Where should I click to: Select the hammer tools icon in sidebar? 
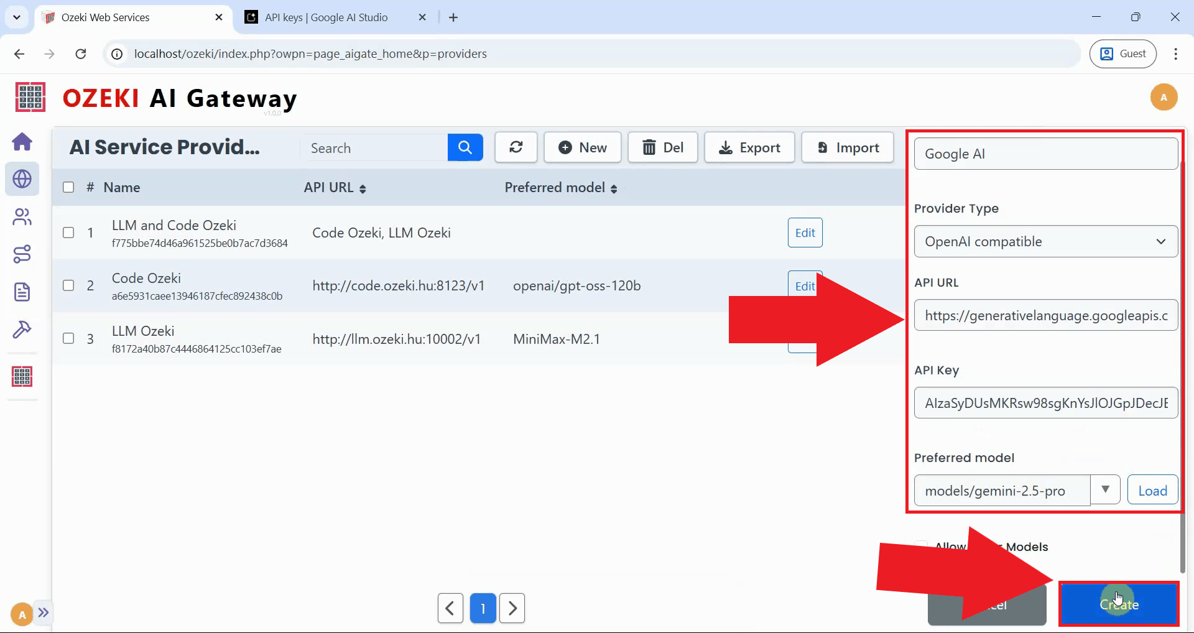pyautogui.click(x=22, y=330)
